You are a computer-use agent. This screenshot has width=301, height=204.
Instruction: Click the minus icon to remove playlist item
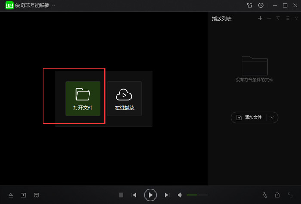point(269,18)
